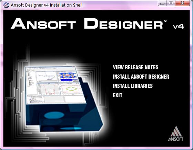
Task: Click the Ansoft logo in bottom-right corner
Action: (176, 133)
